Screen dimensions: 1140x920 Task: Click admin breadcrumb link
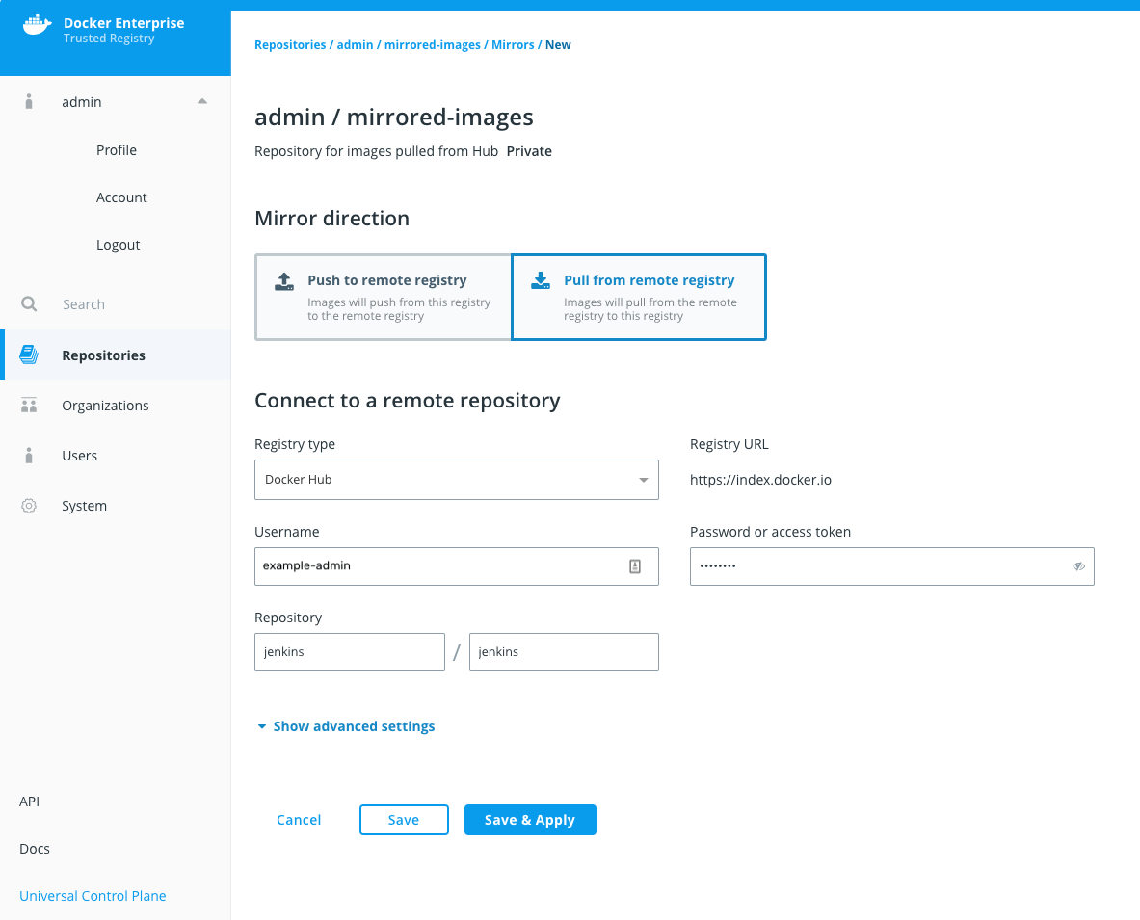click(355, 45)
